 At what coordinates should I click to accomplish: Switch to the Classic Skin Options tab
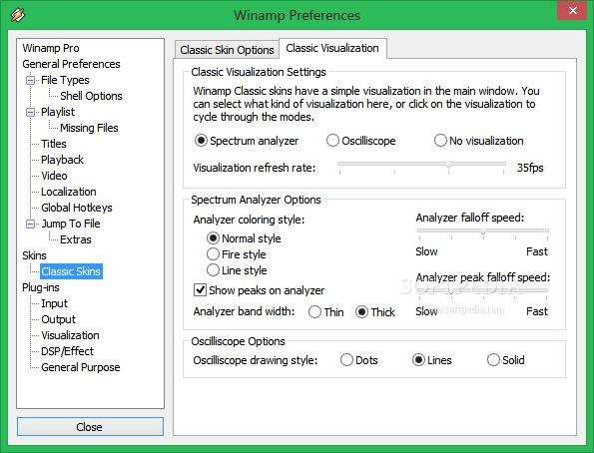(227, 50)
